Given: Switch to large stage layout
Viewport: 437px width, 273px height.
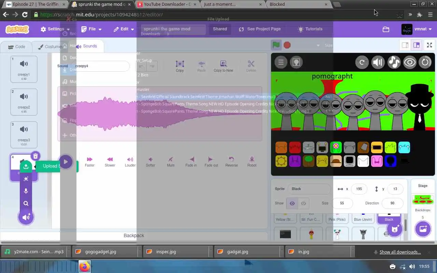Looking at the screenshot, I should click(417, 45).
